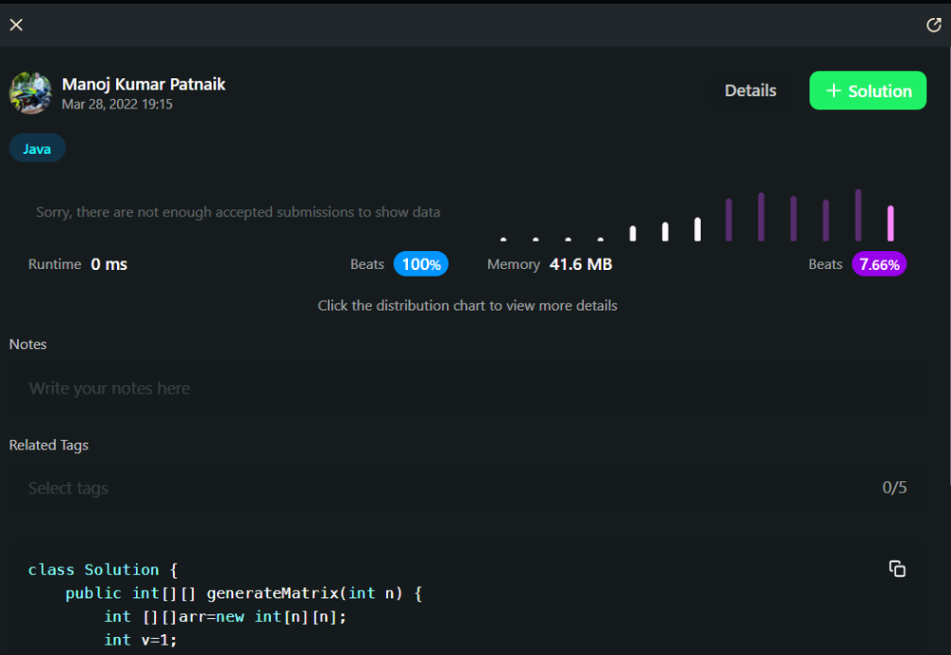The image size is (951, 655).
Task: Click the blue 100% runtime beats badge
Action: pos(420,264)
